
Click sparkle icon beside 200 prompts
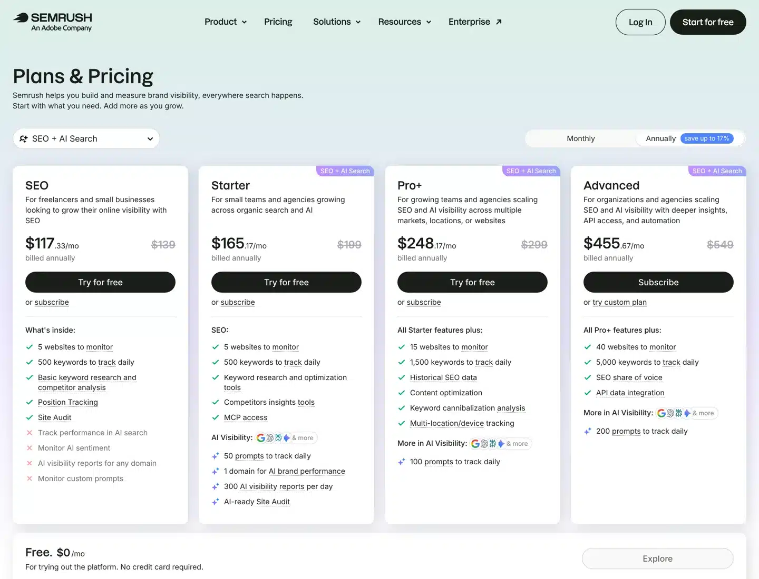click(588, 431)
